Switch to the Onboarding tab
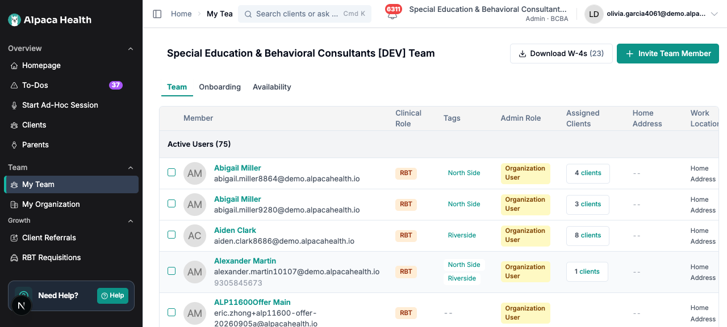This screenshot has width=727, height=327. click(x=220, y=87)
